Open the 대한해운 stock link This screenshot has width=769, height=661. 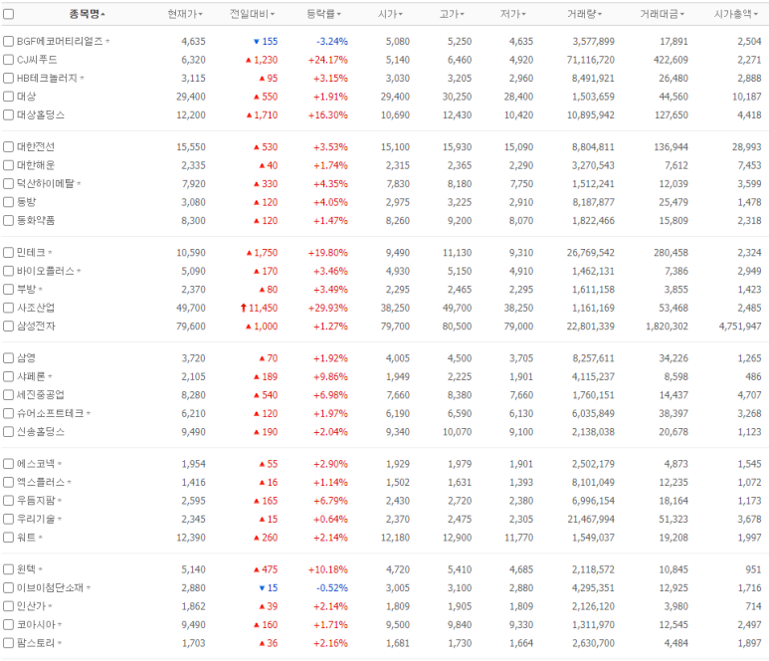(36, 165)
